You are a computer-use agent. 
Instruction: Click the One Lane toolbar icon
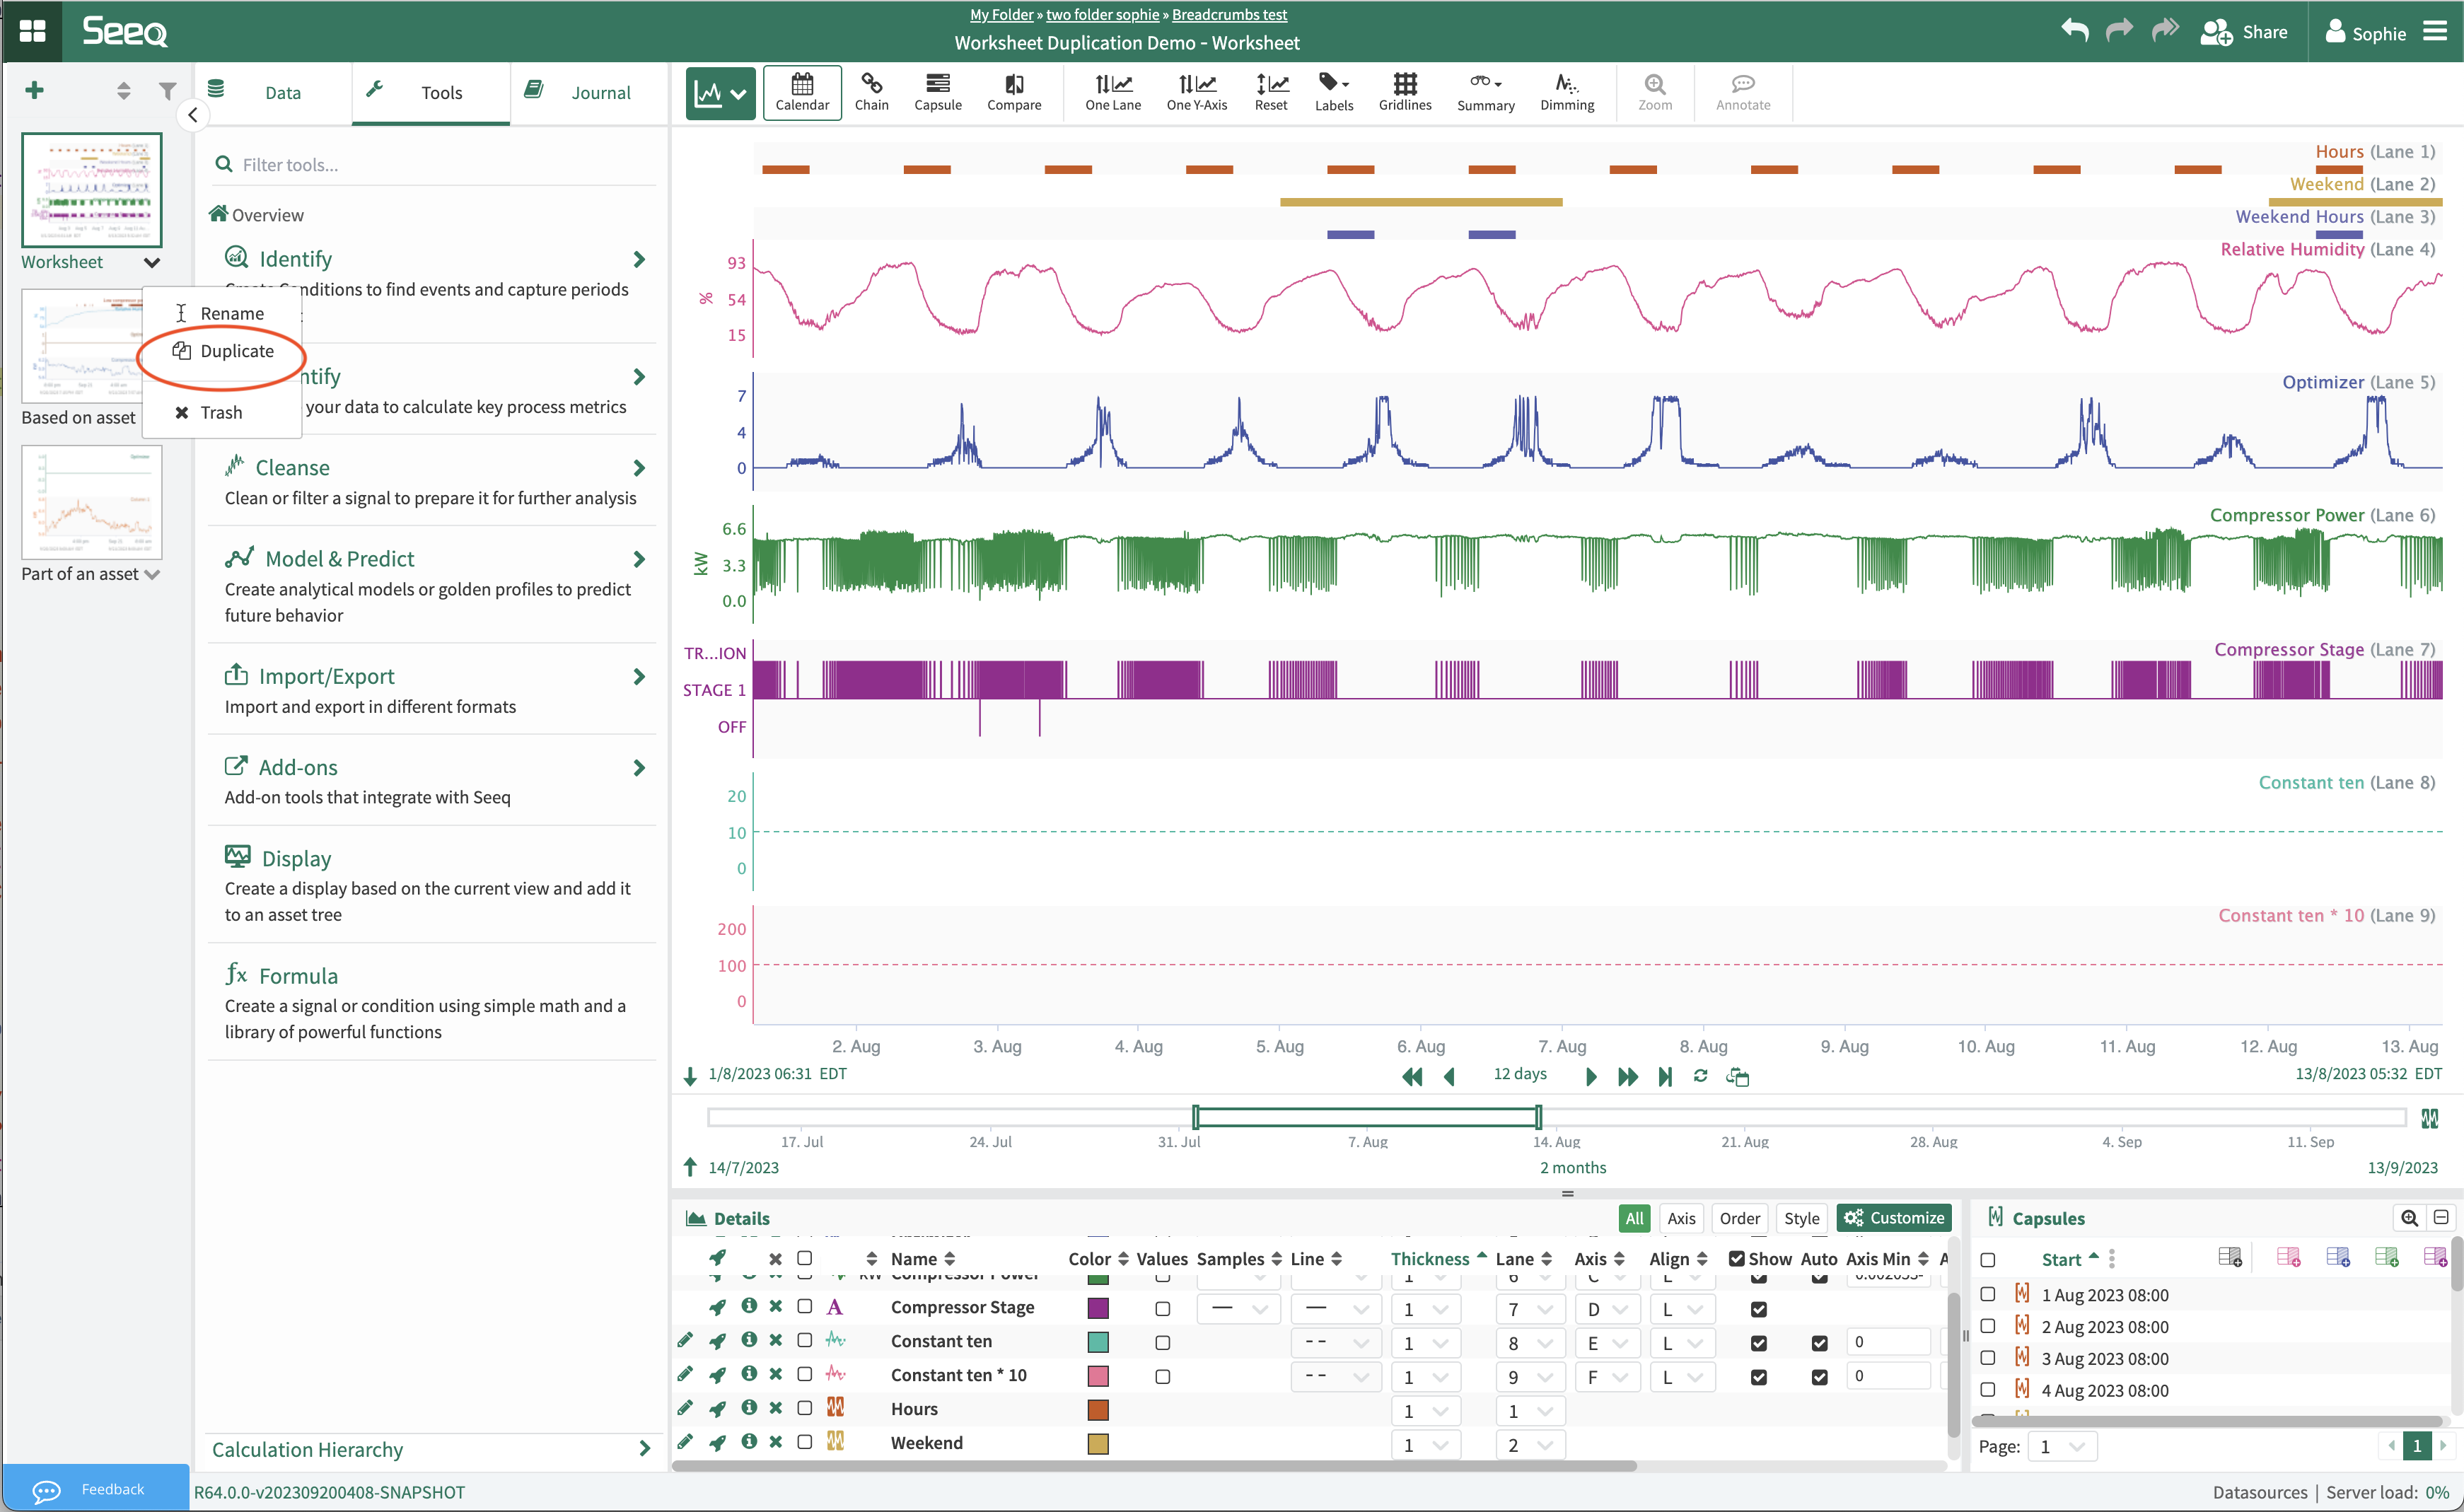coord(1112,92)
